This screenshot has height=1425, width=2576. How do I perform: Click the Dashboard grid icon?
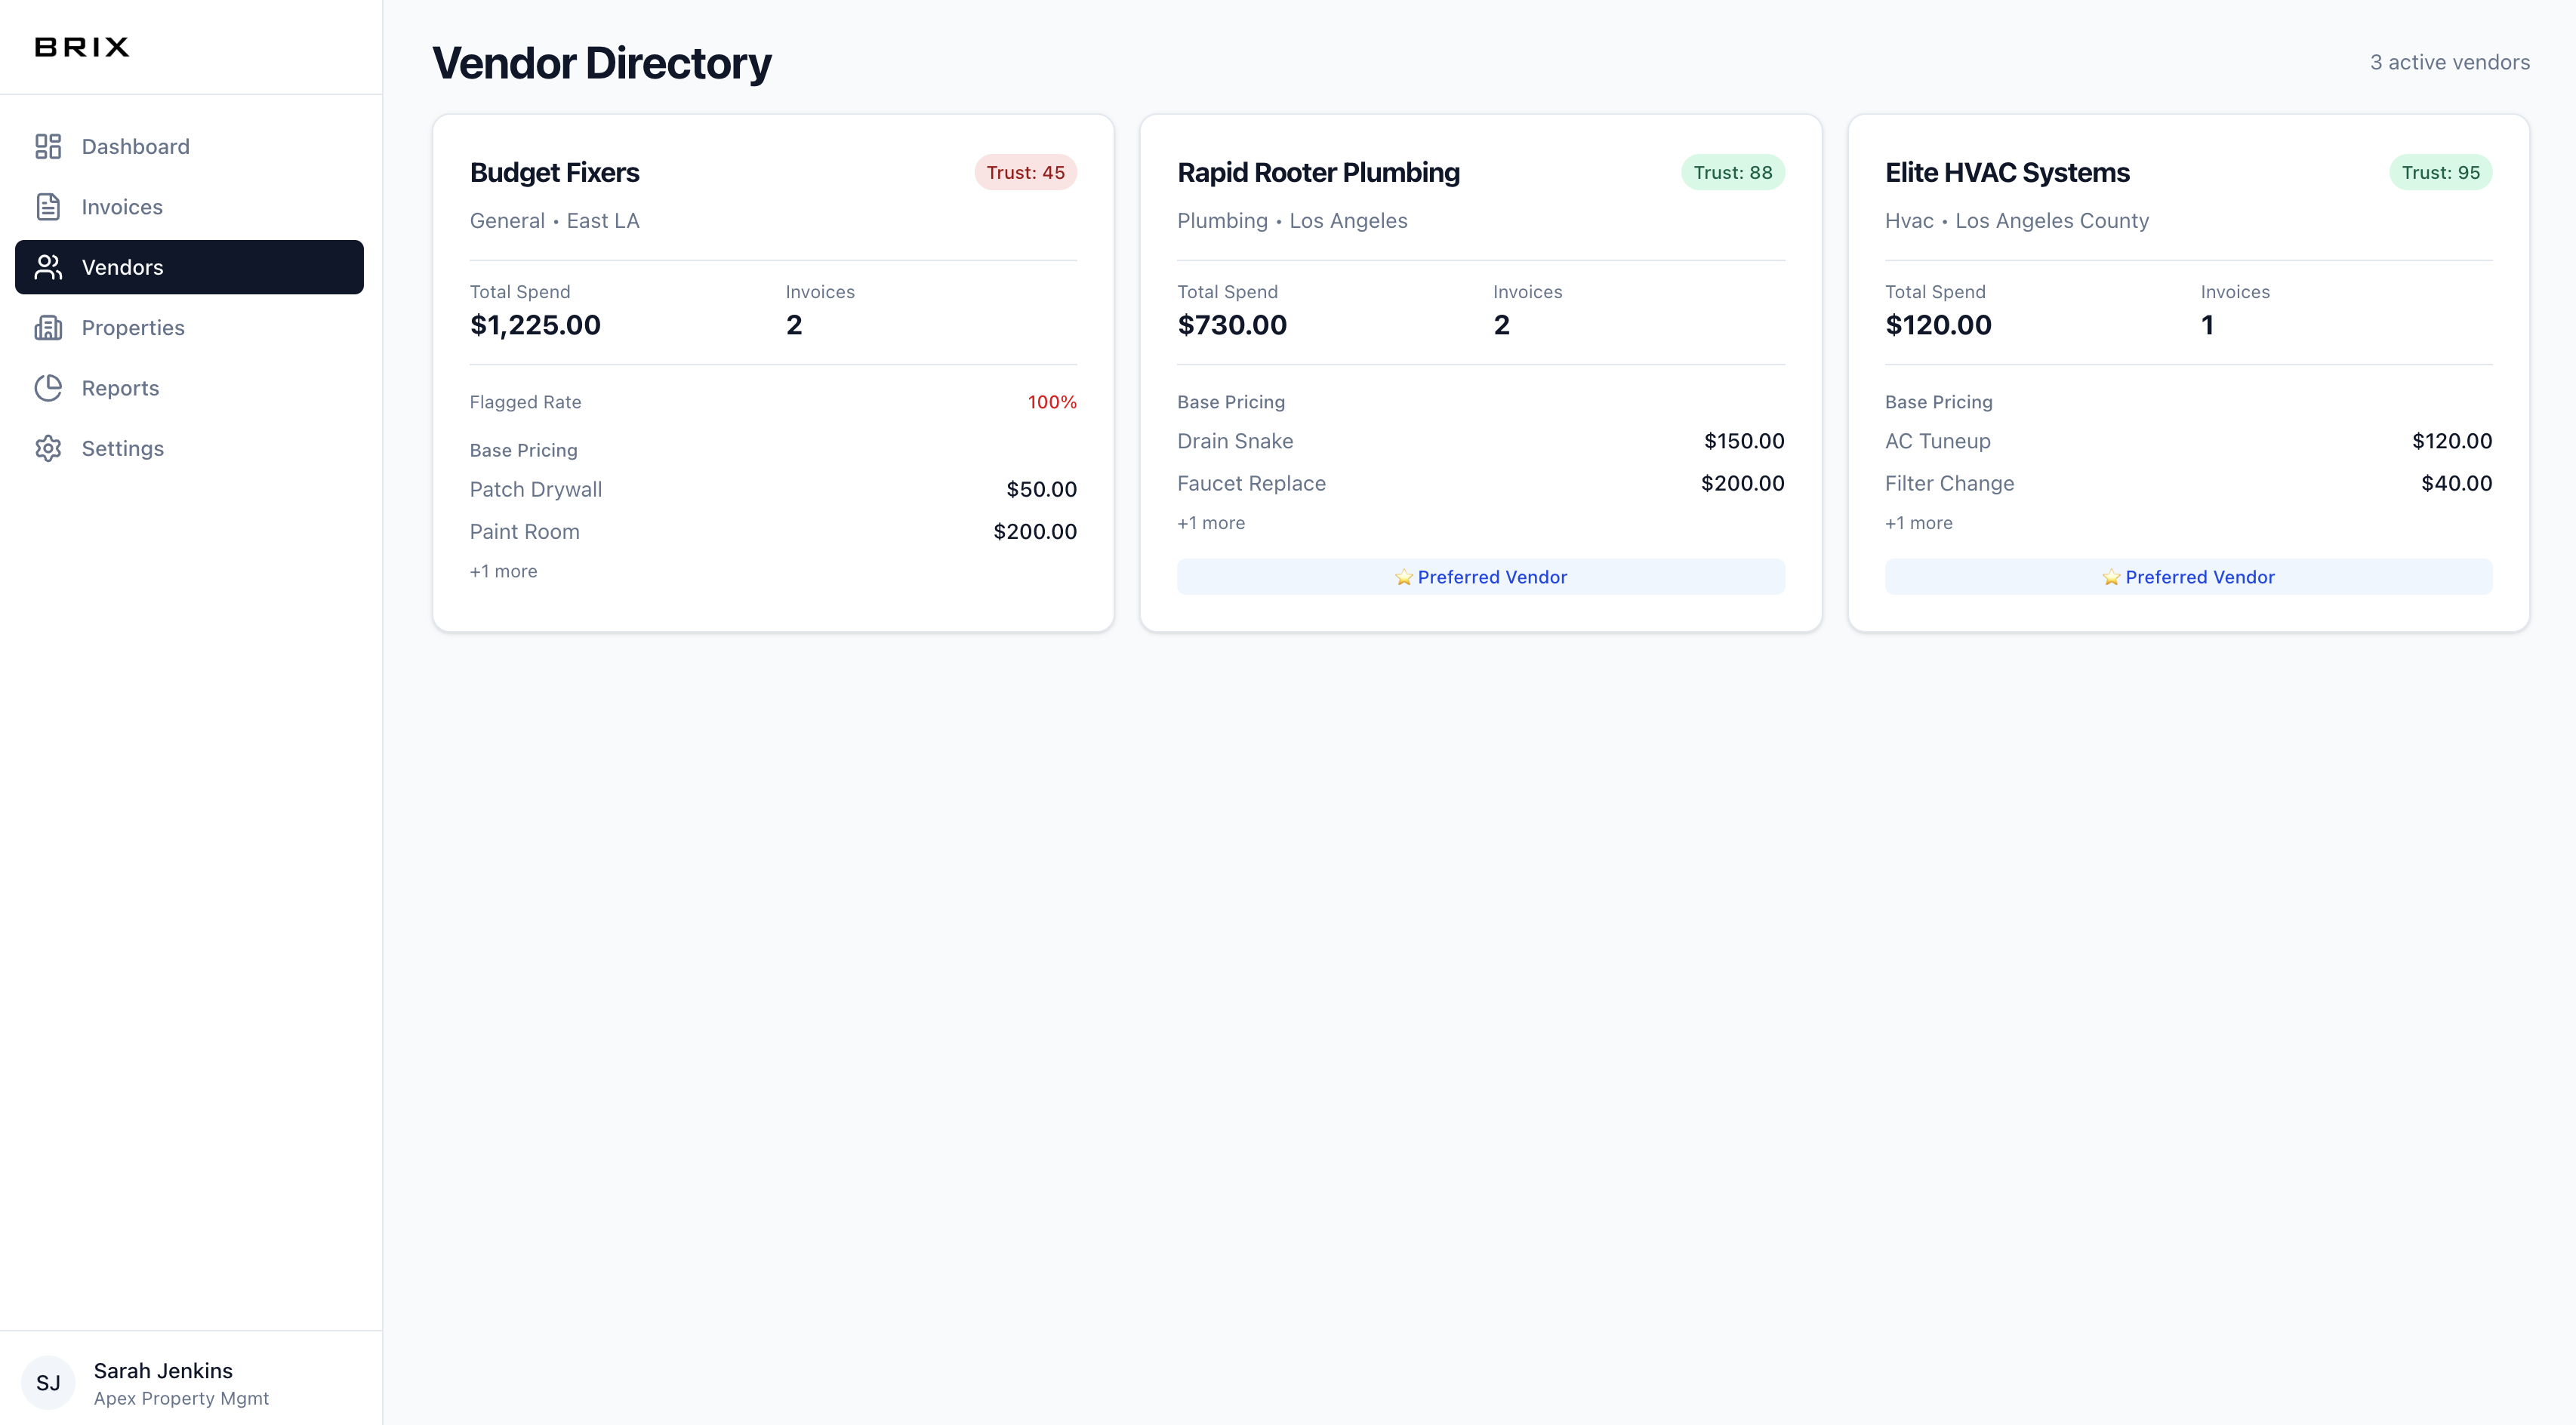tap(48, 147)
